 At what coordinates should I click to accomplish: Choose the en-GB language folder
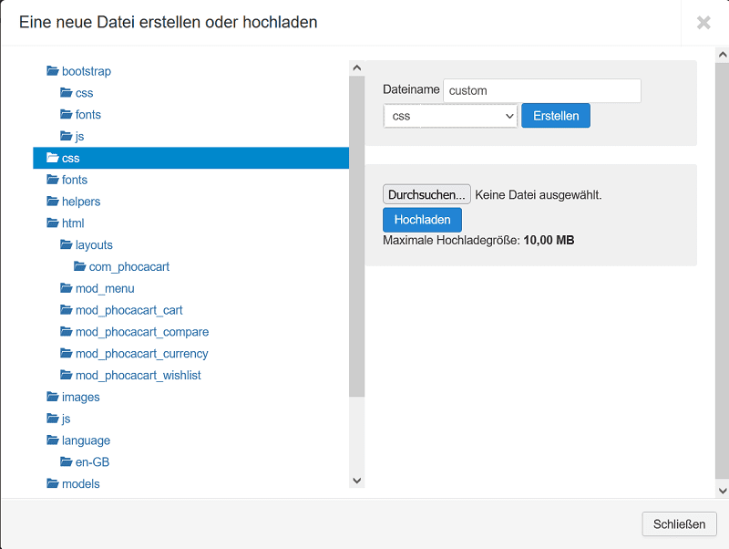[92, 462]
